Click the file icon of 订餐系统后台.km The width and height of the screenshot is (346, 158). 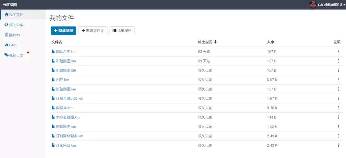(x=53, y=99)
